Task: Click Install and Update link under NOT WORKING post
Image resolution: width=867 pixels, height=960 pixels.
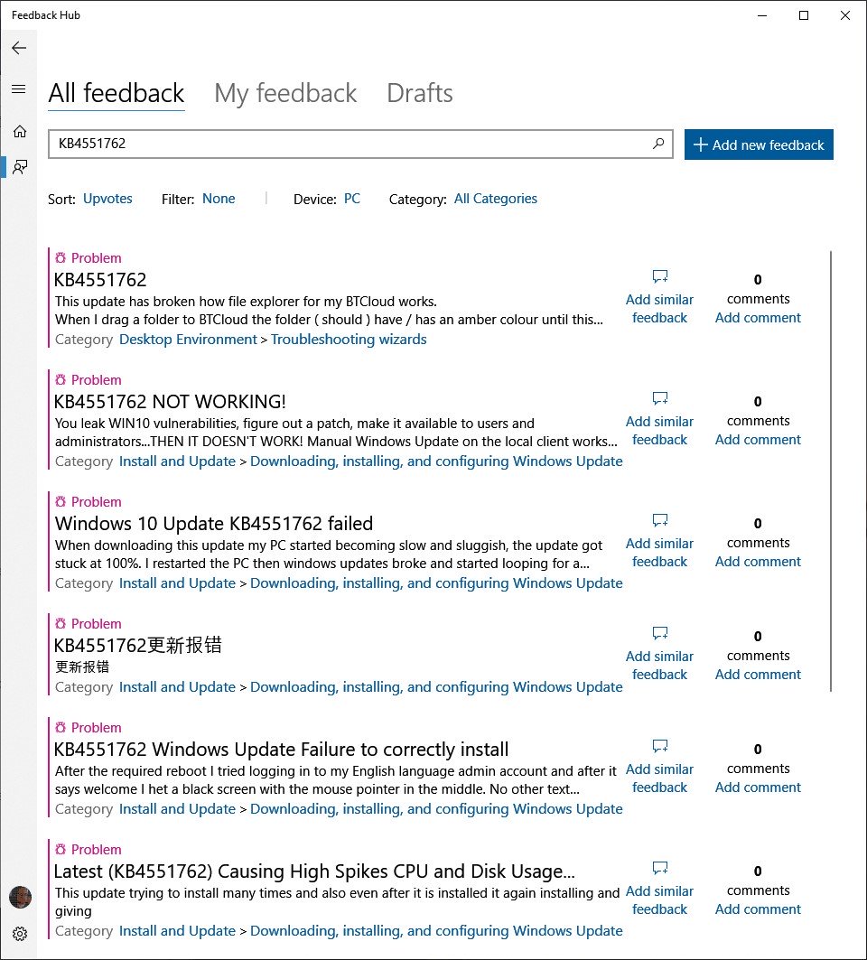Action: click(177, 461)
